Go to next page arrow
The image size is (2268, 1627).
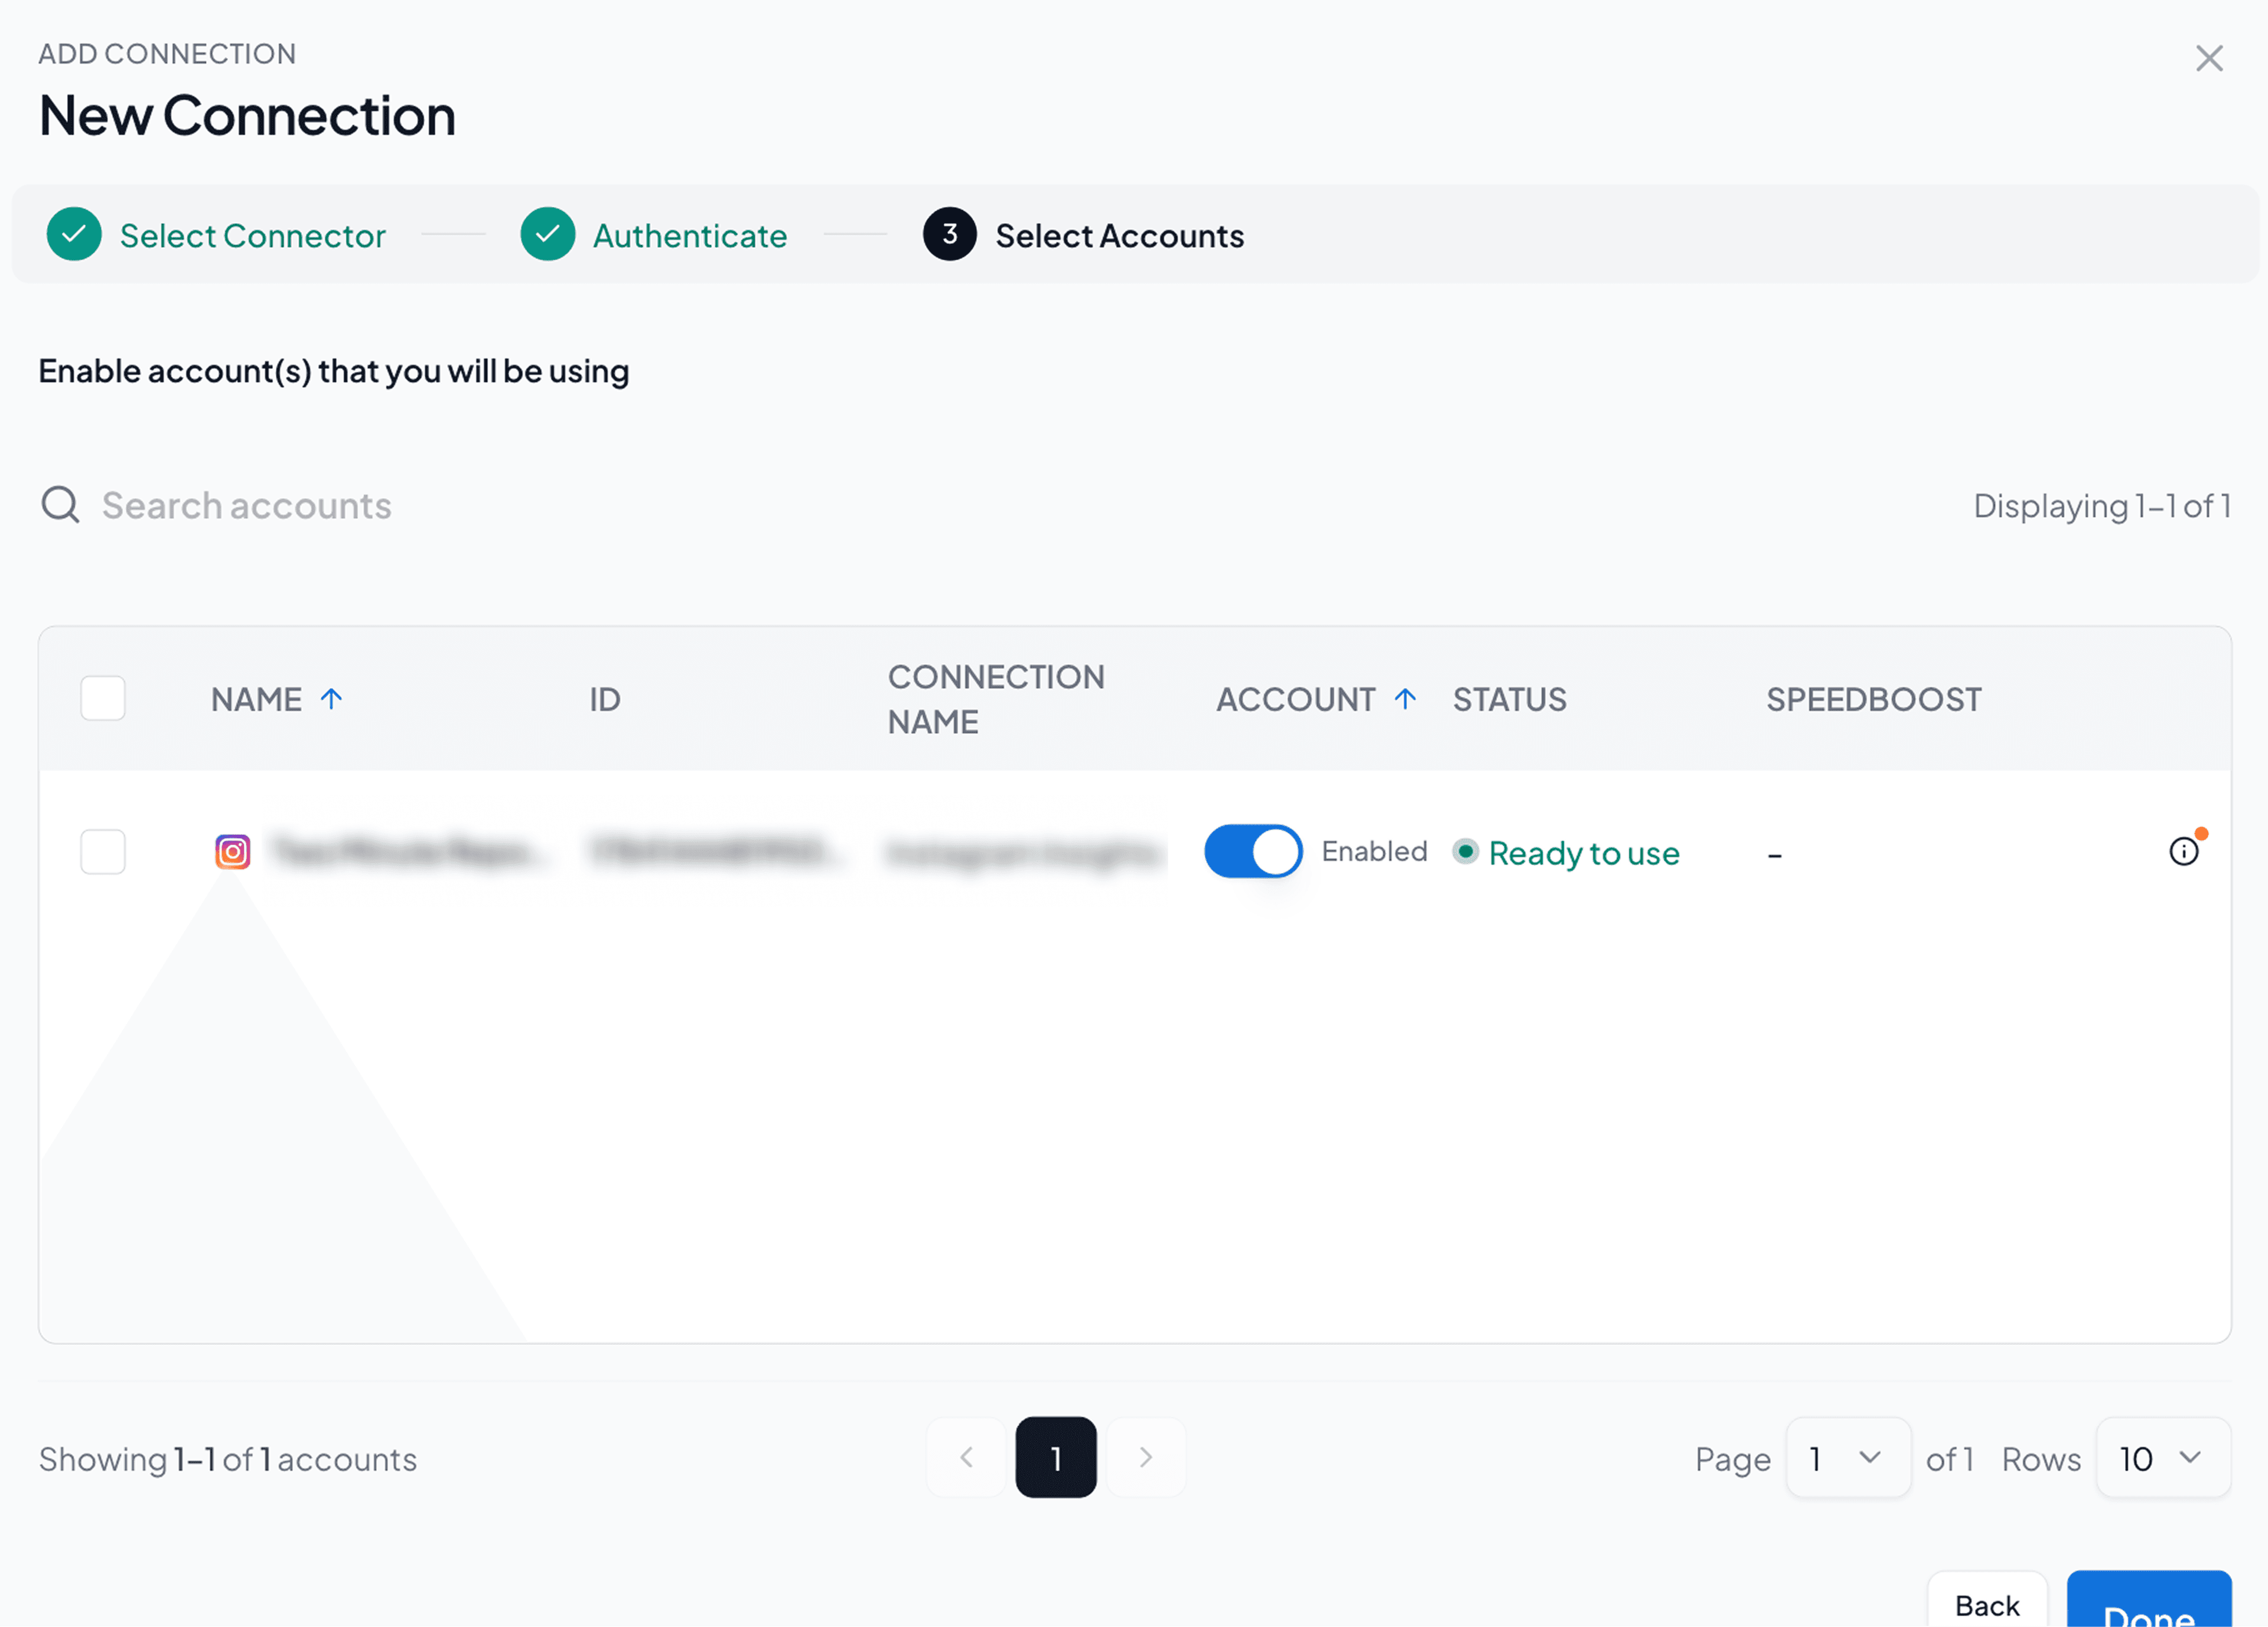tap(1146, 1457)
